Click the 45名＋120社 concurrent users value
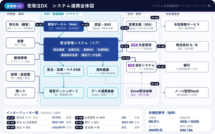 pyautogui.click(x=189, y=122)
